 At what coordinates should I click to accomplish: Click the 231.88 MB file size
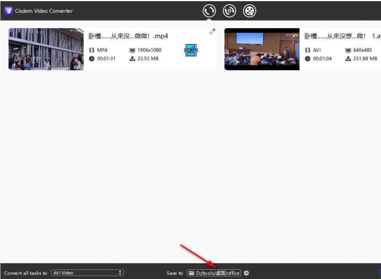[x=365, y=59]
